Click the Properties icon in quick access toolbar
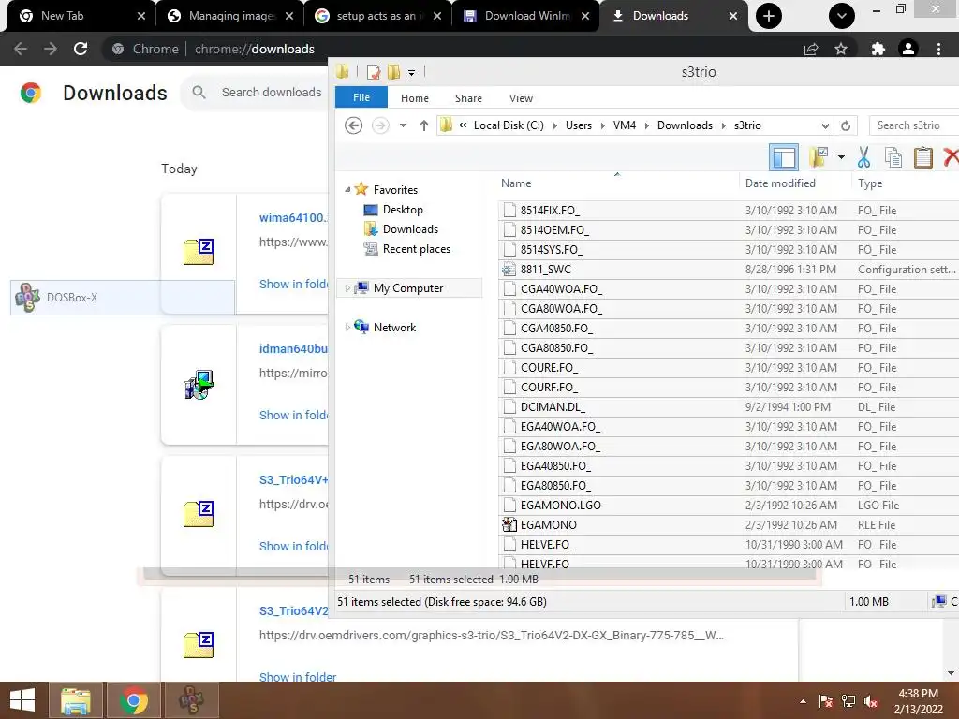This screenshot has width=959, height=719. (373, 72)
